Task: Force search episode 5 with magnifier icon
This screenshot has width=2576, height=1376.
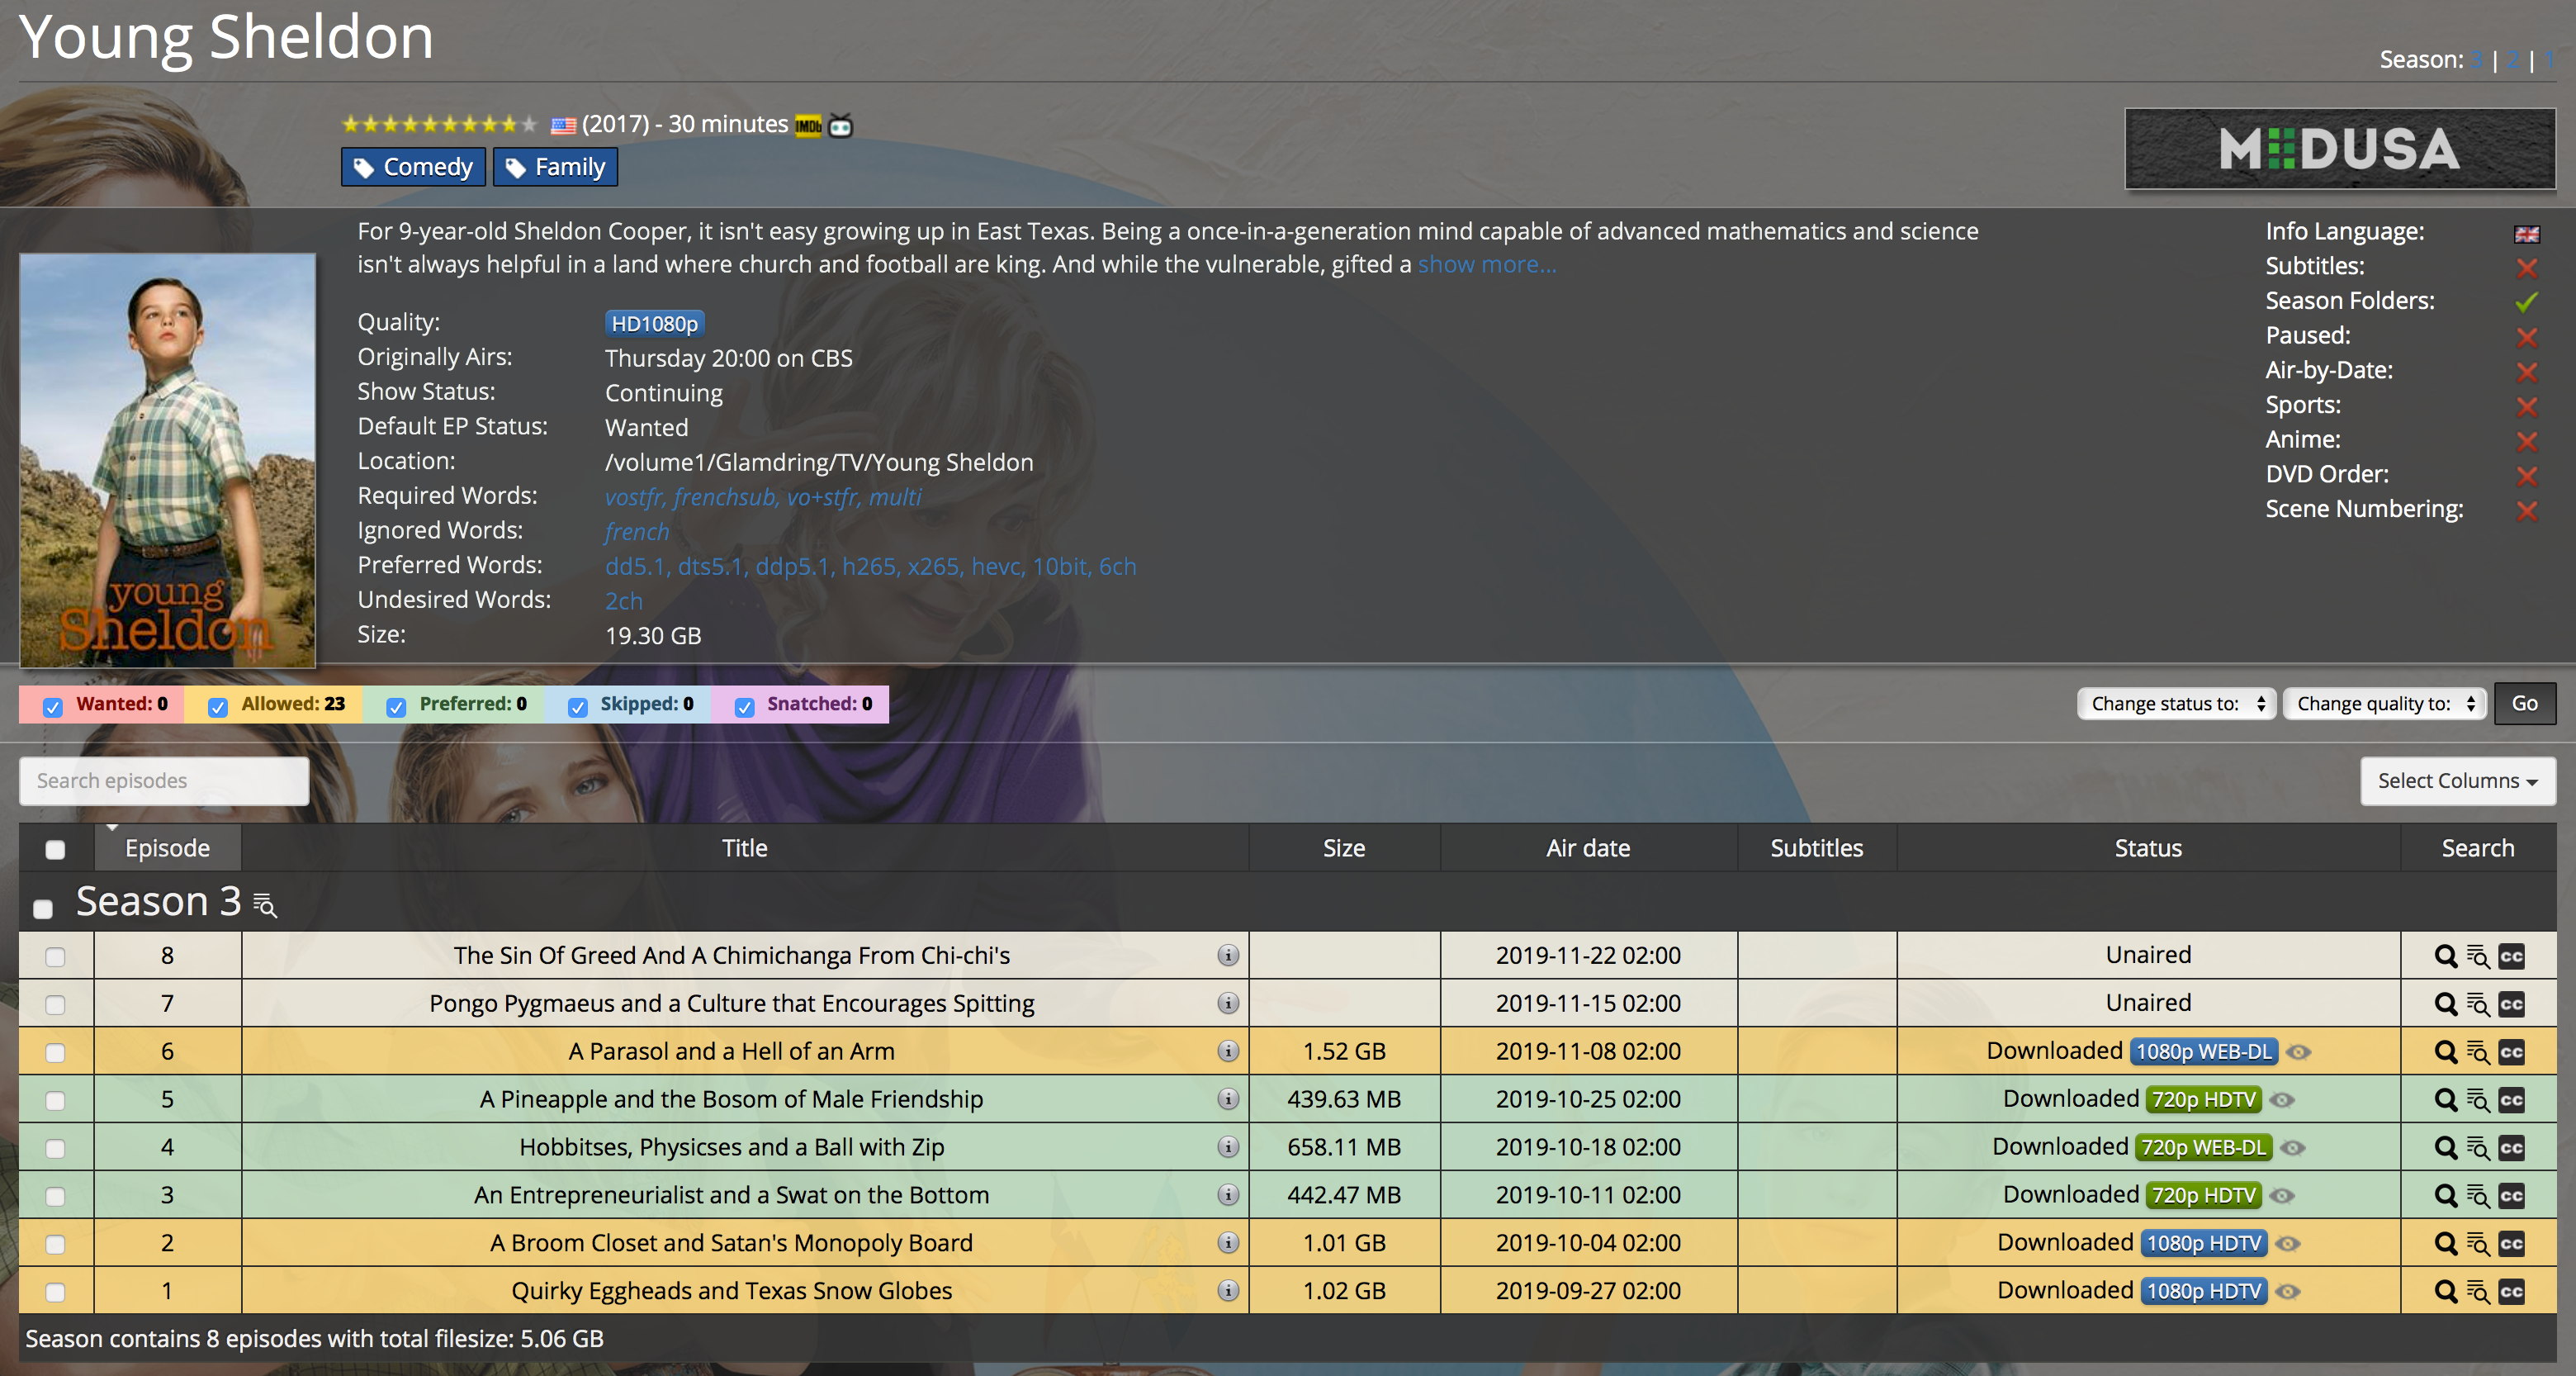Action: click(x=2445, y=1100)
